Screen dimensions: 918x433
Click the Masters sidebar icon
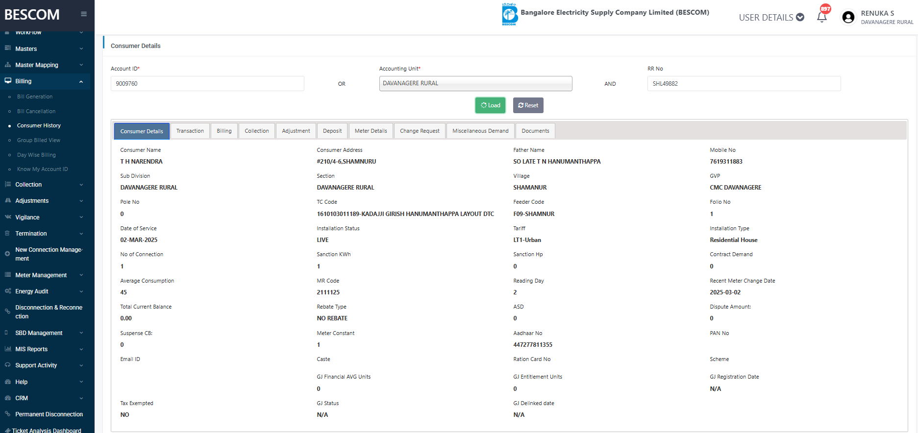[8, 48]
